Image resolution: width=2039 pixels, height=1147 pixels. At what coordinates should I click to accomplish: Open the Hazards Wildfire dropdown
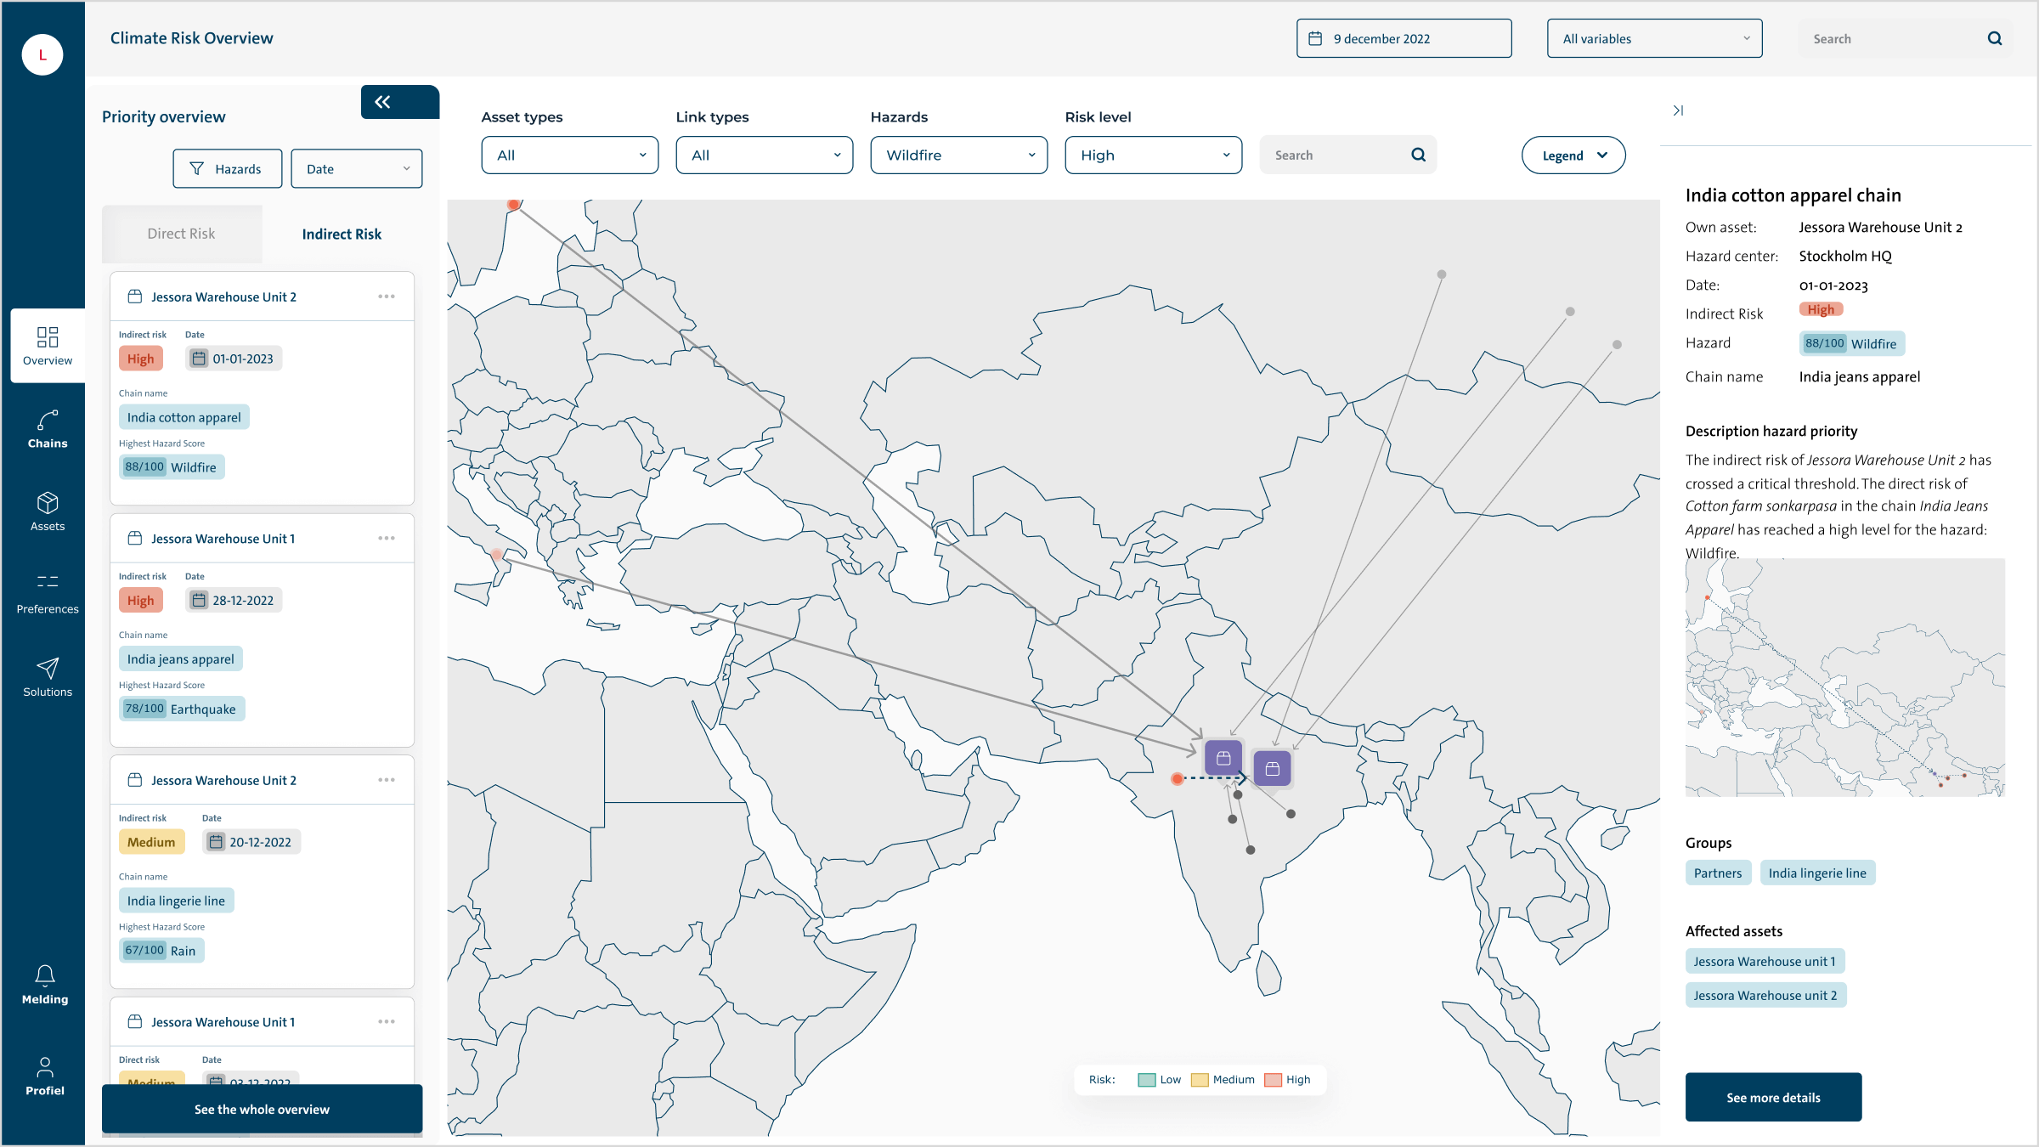click(x=958, y=155)
